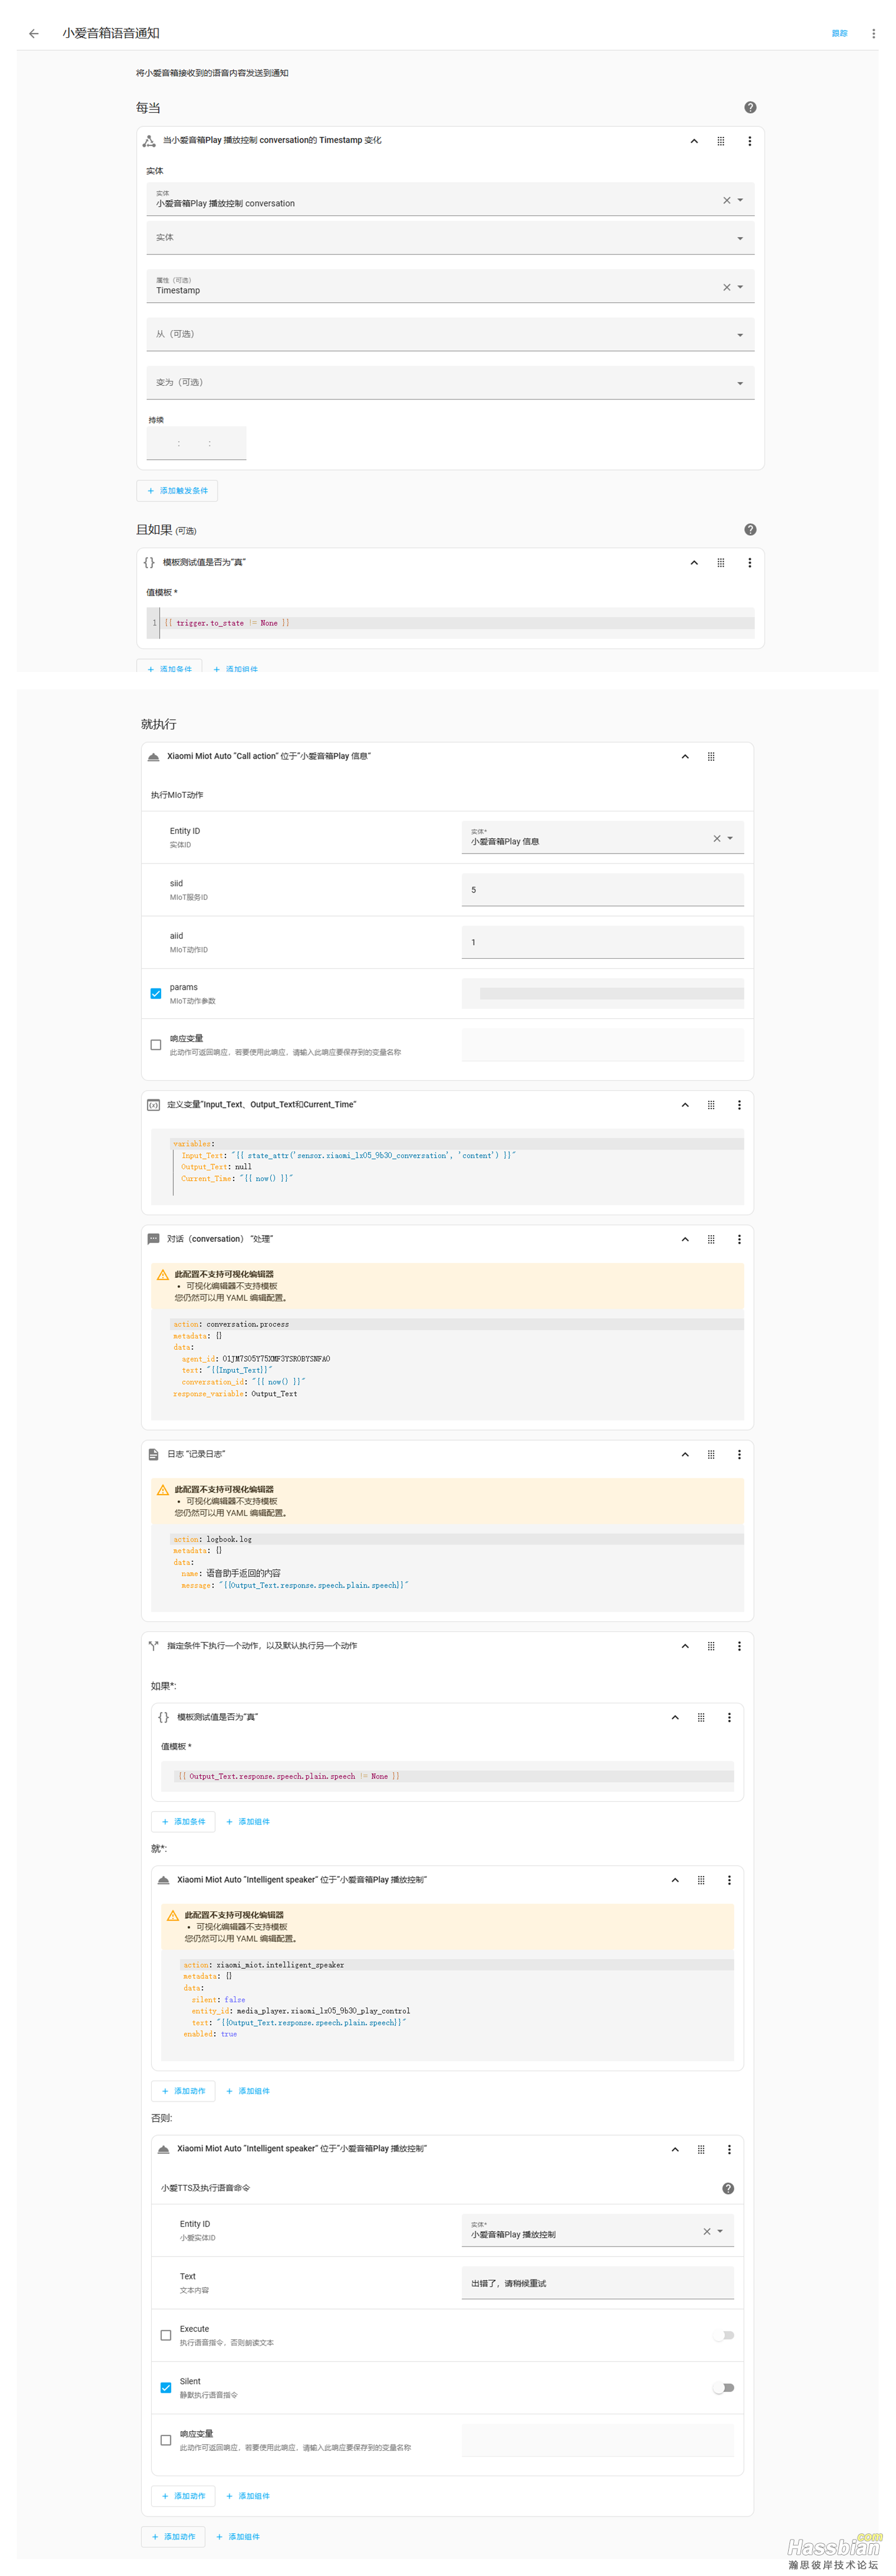Image resolution: width=896 pixels, height=2576 pixels.
Task: Open kebab menu of the 定义变量 card
Action: [739, 1104]
